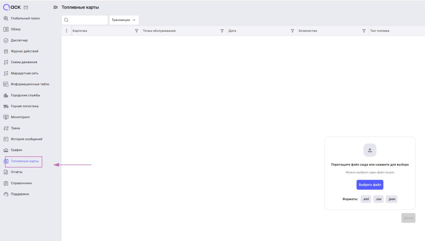This screenshot has height=241, width=425.
Task: Click the Треки track icon
Action: pyautogui.click(x=6, y=128)
